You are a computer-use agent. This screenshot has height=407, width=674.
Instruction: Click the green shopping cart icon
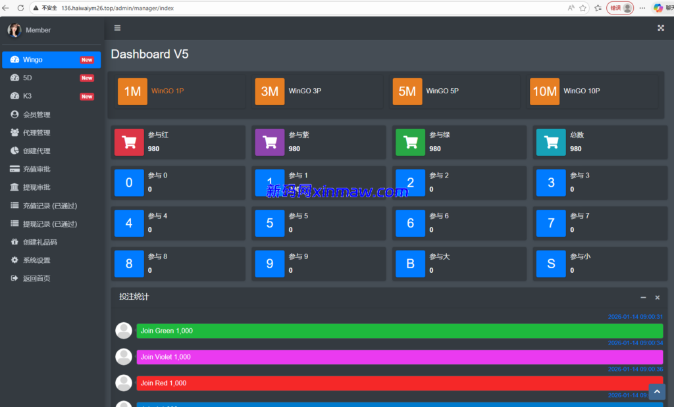[x=411, y=142]
